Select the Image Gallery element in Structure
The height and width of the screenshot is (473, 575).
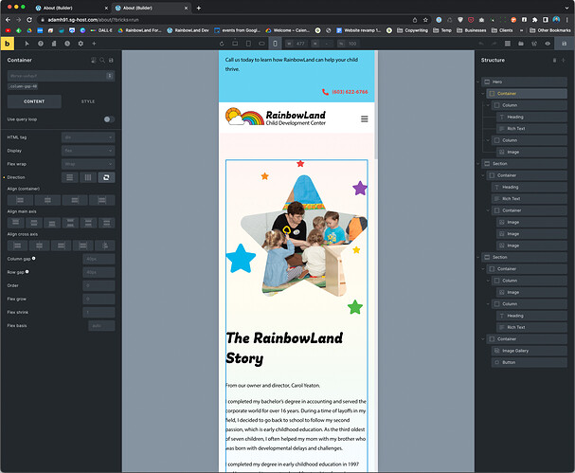(x=530, y=351)
